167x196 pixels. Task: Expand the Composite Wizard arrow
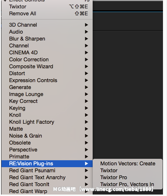[x=86, y=66]
